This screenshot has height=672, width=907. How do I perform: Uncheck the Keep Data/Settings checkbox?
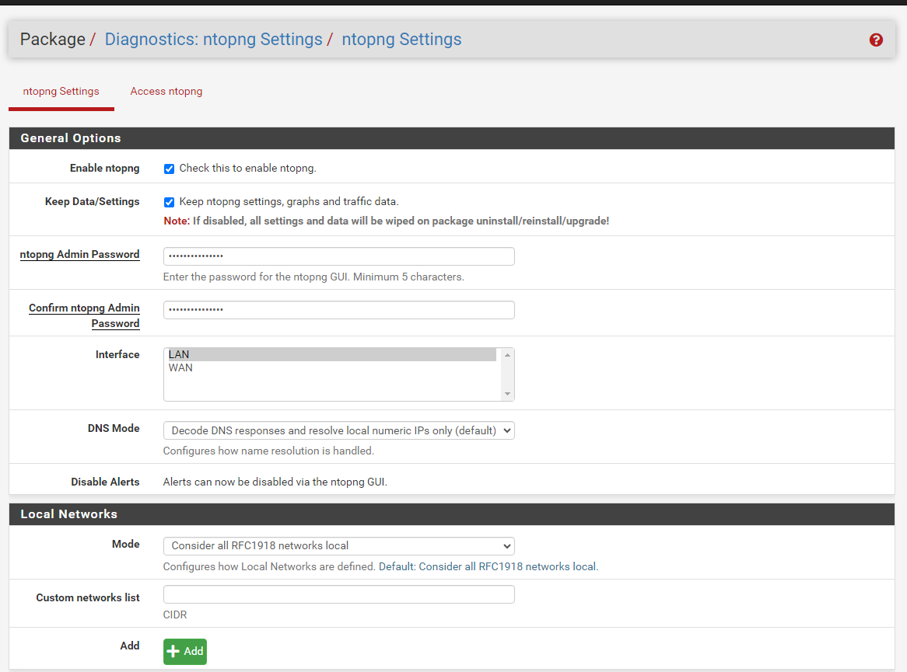click(x=169, y=202)
